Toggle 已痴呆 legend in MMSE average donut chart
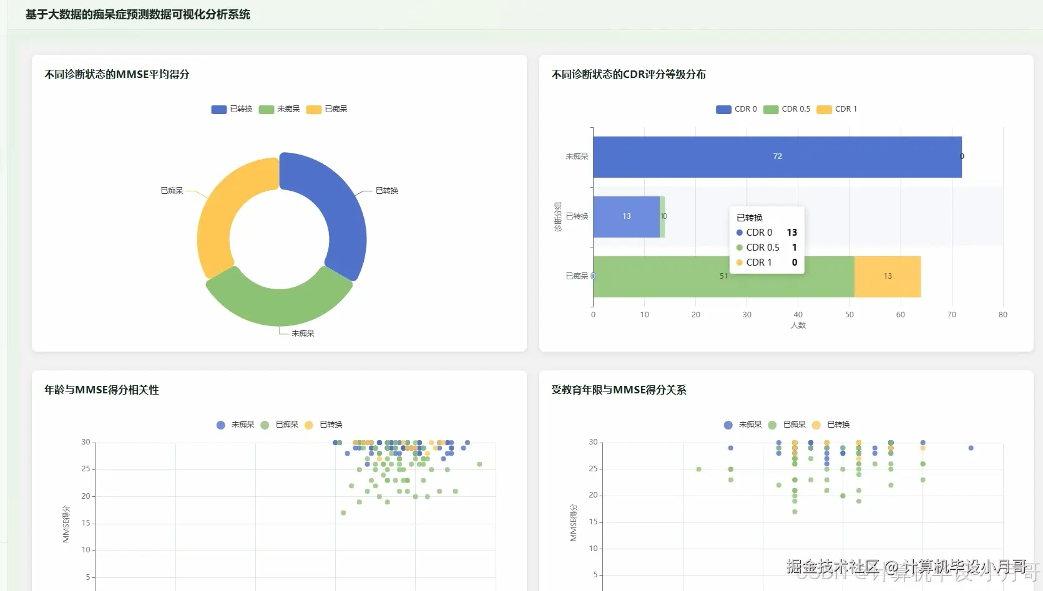Viewport: 1043px width, 591px height. (x=326, y=109)
